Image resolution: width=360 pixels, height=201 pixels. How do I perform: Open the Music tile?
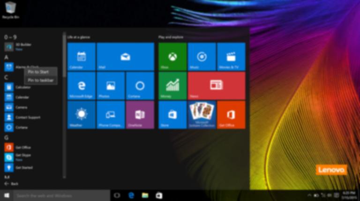tap(202, 57)
